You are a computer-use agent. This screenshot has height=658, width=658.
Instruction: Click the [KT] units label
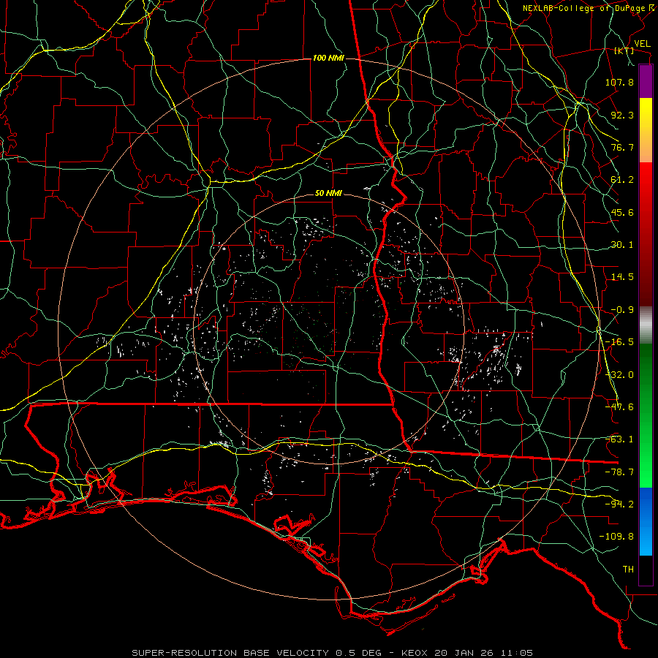tap(624, 50)
